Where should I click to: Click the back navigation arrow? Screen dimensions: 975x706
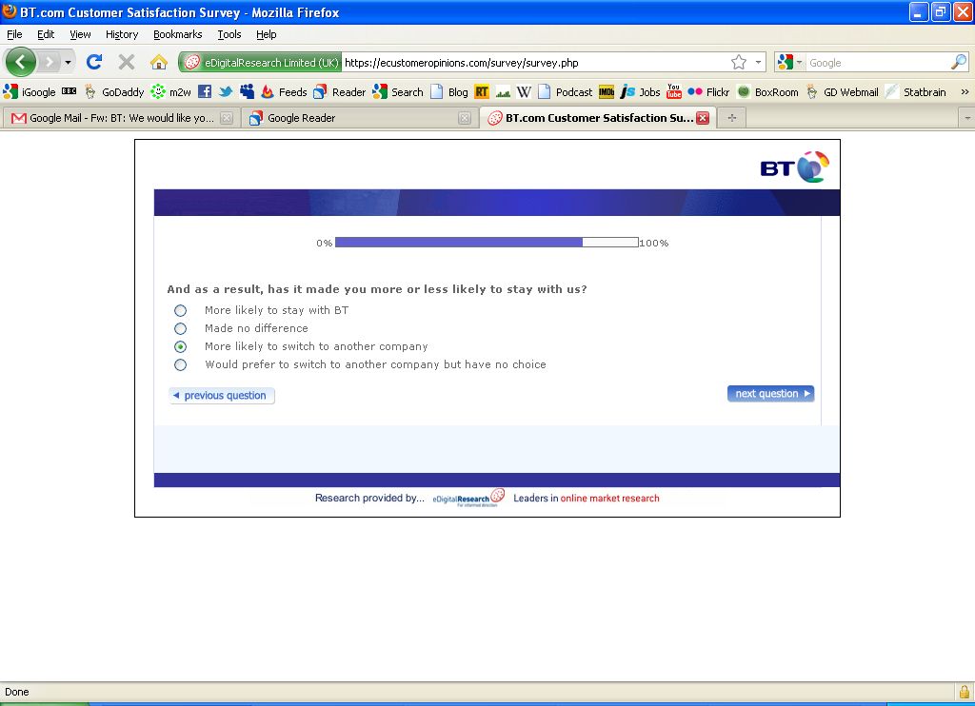click(21, 63)
